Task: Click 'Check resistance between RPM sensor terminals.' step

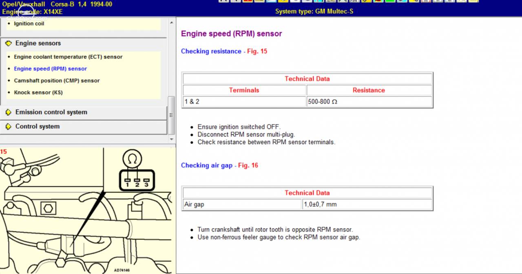Action: pos(266,142)
